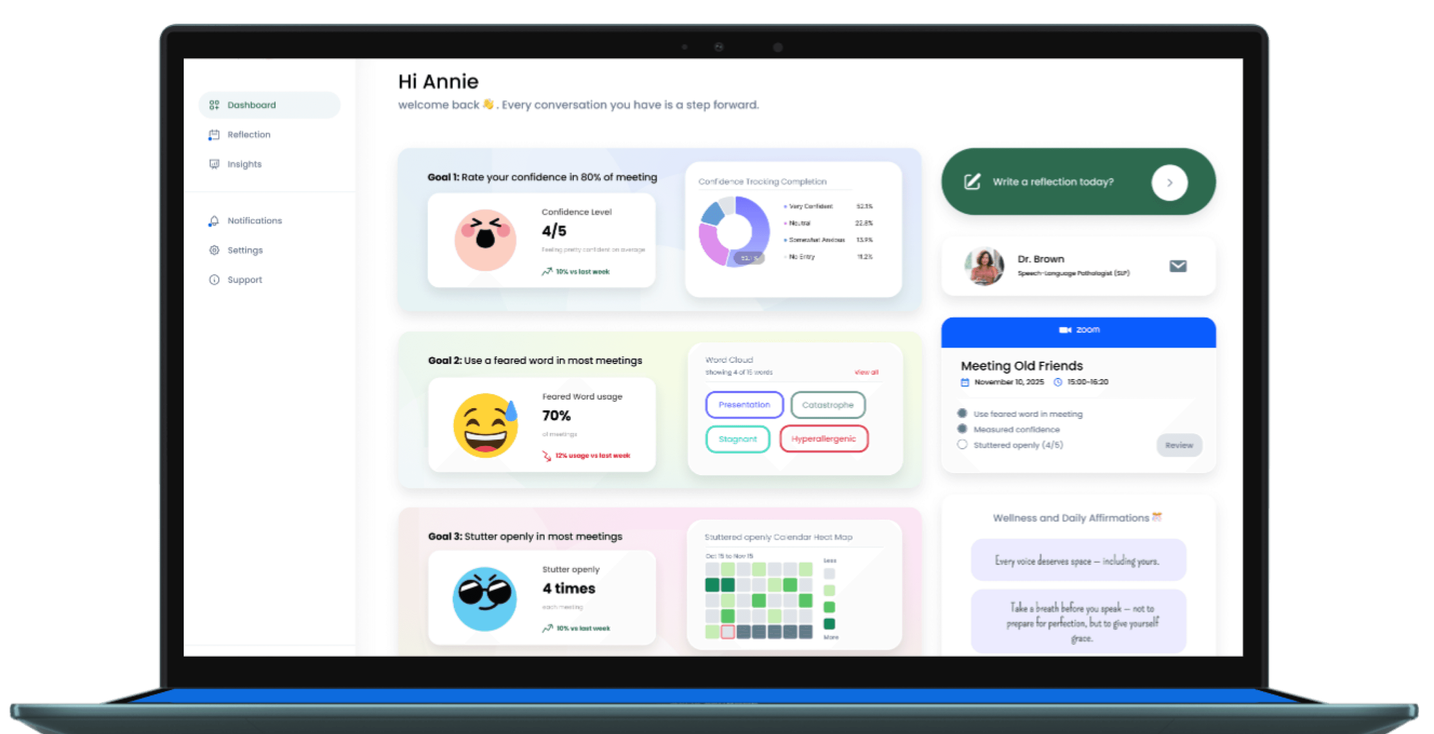Image resolution: width=1434 pixels, height=734 pixels.
Task: Click the Reflection calendar icon in sidebar
Action: (x=214, y=135)
